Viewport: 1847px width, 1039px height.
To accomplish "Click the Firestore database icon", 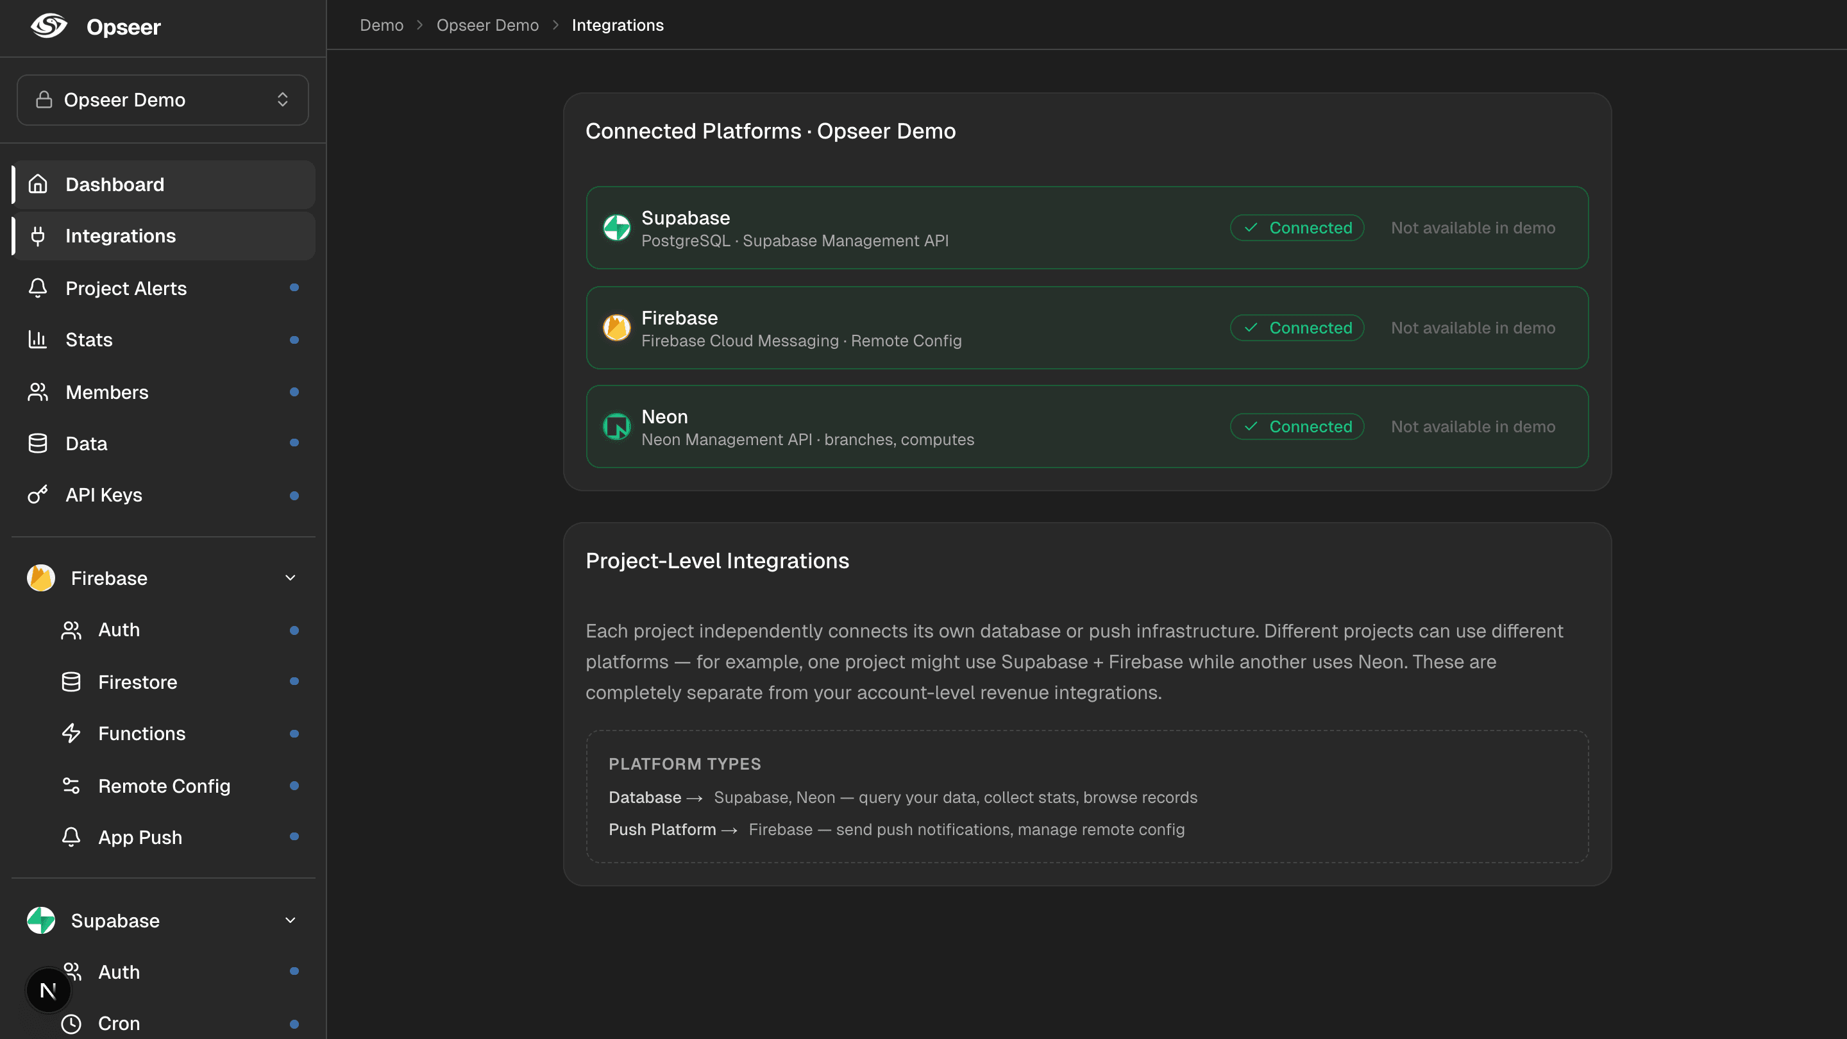I will point(71,682).
